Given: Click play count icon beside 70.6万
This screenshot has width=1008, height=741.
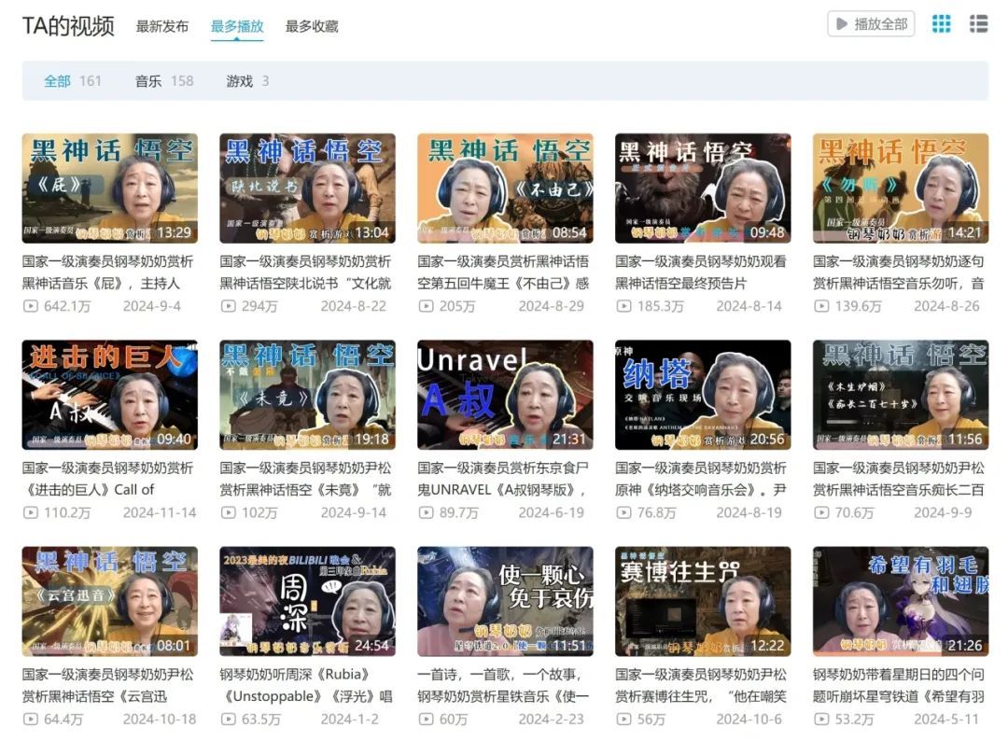Looking at the screenshot, I should pyautogui.click(x=821, y=513).
